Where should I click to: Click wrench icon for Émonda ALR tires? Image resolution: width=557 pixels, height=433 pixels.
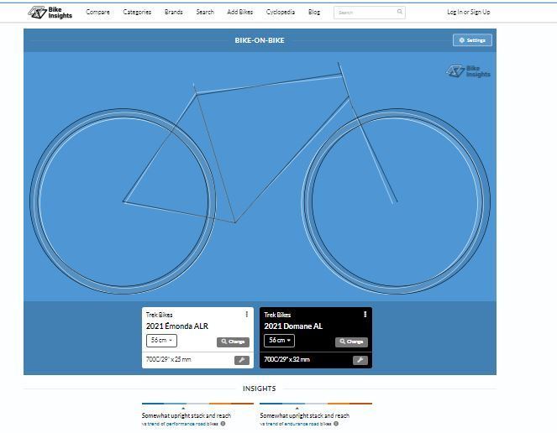pos(242,360)
